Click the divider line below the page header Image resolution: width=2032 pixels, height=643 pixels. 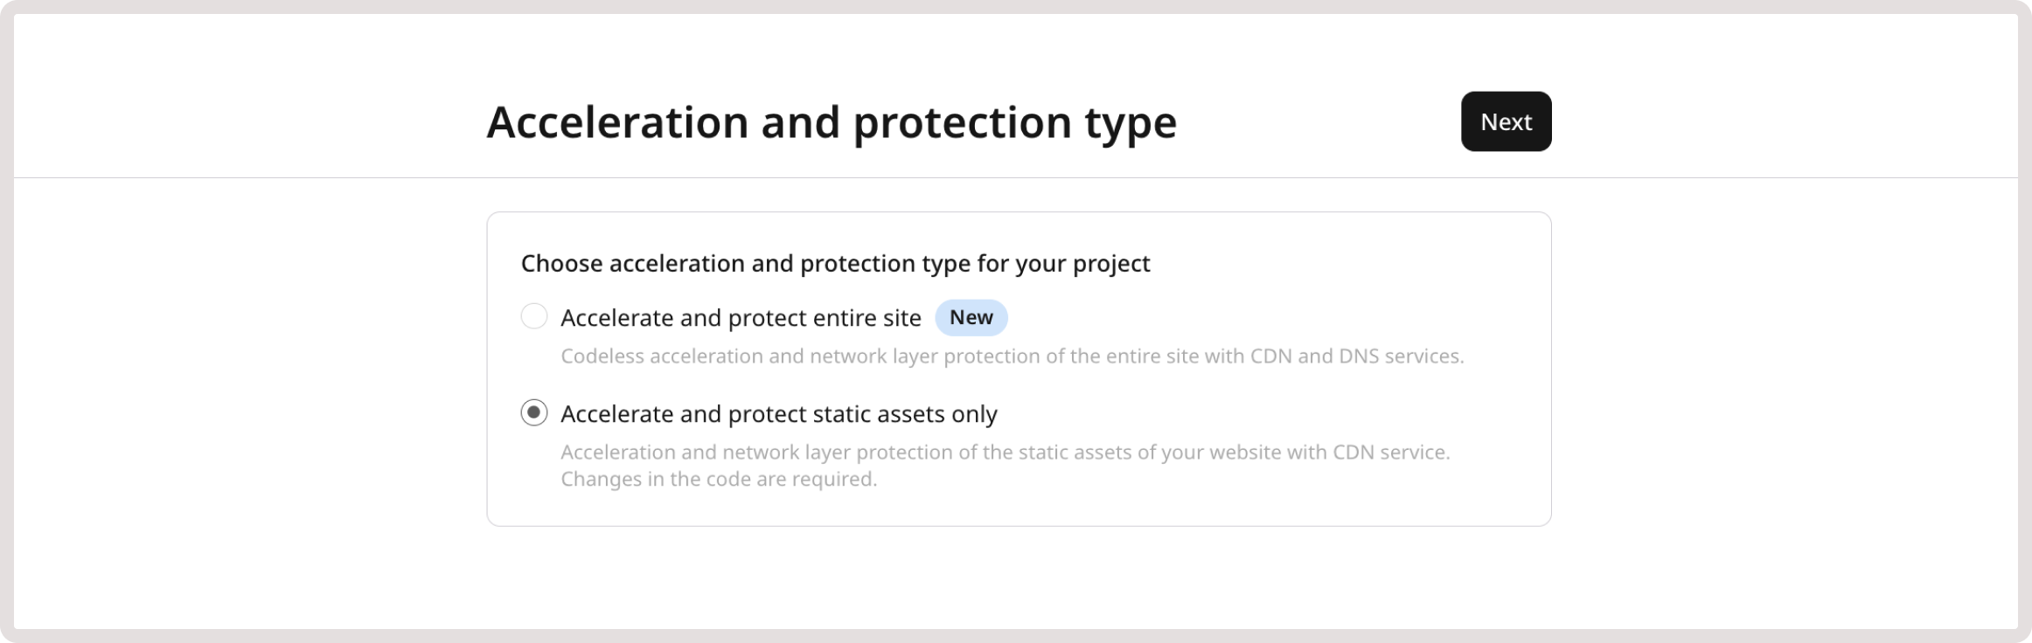pos(1014,178)
